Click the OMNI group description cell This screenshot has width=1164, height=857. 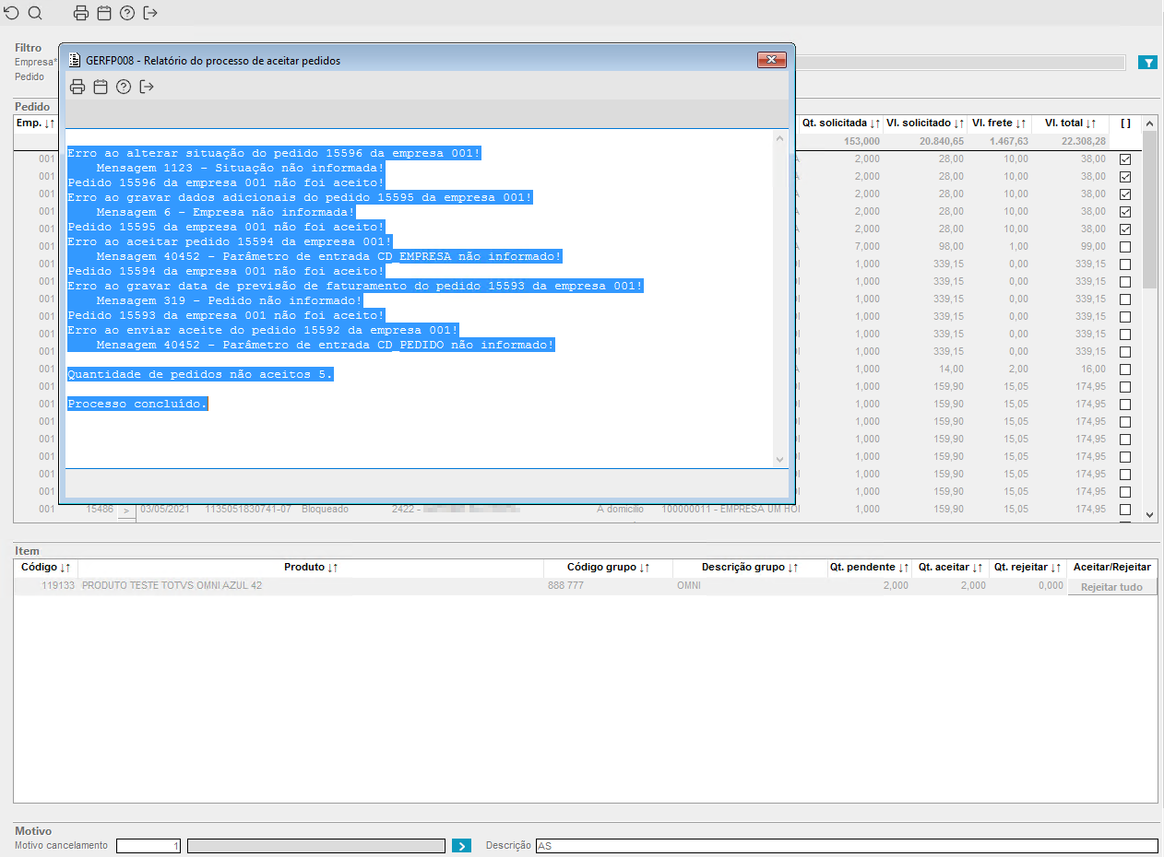point(689,586)
